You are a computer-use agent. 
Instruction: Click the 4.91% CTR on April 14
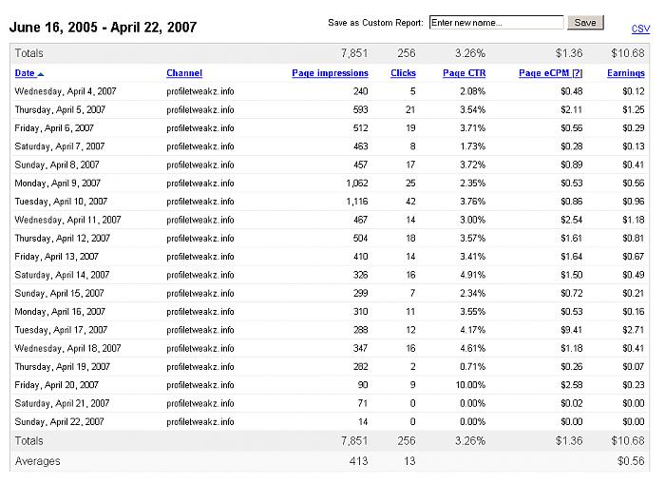coord(473,275)
